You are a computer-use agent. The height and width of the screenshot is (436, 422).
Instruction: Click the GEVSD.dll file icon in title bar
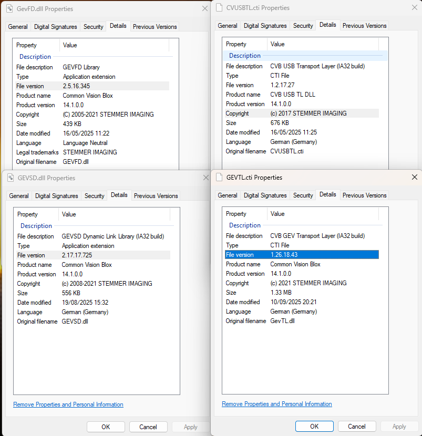point(11,178)
